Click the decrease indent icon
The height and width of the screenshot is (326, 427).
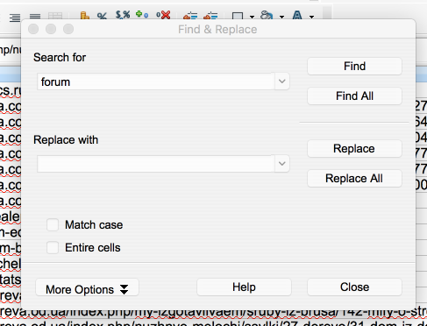pyautogui.click(x=210, y=15)
